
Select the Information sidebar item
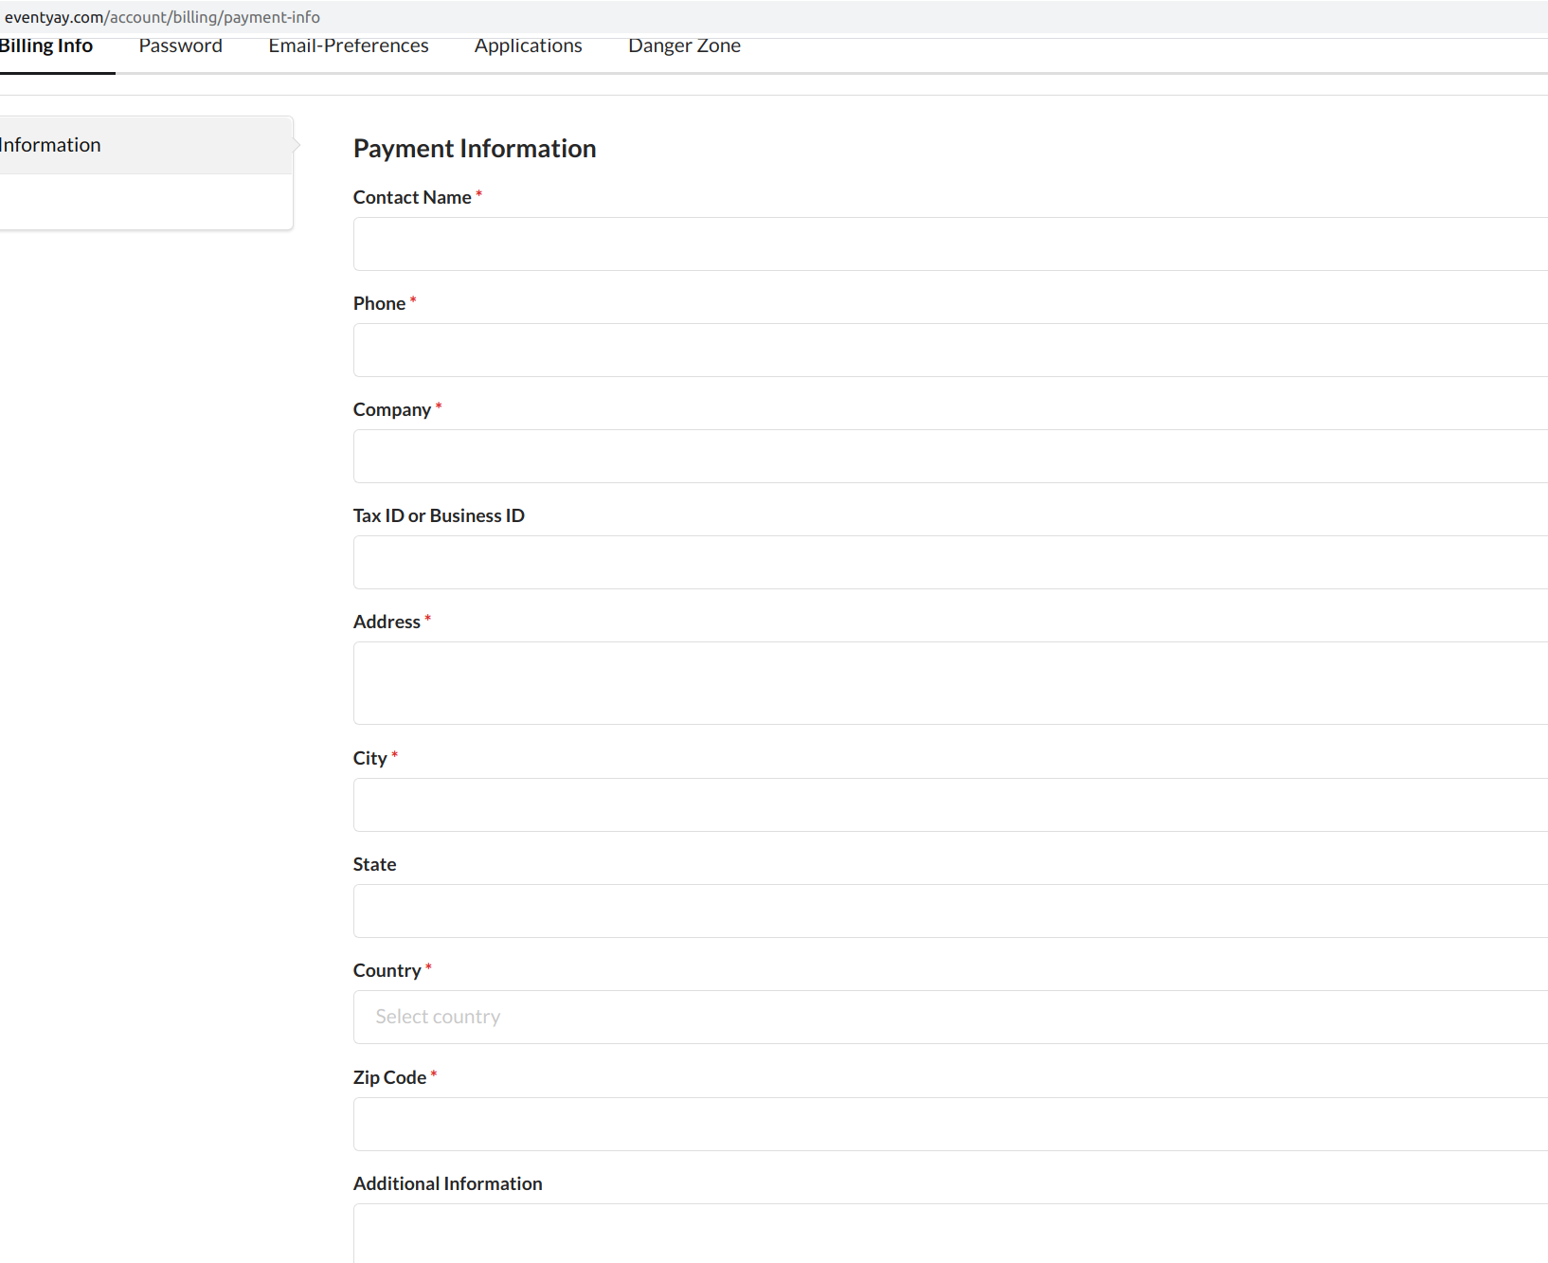(x=146, y=145)
